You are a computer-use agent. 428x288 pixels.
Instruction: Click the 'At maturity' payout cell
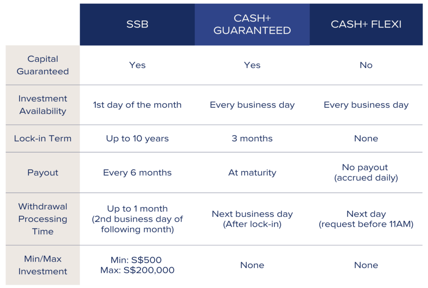pos(252,173)
